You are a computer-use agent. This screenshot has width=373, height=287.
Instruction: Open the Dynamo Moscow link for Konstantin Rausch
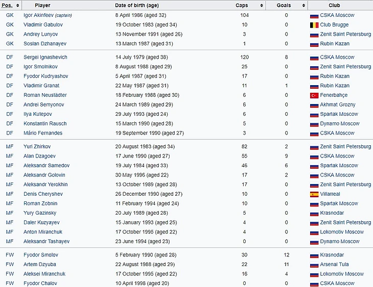click(340, 124)
